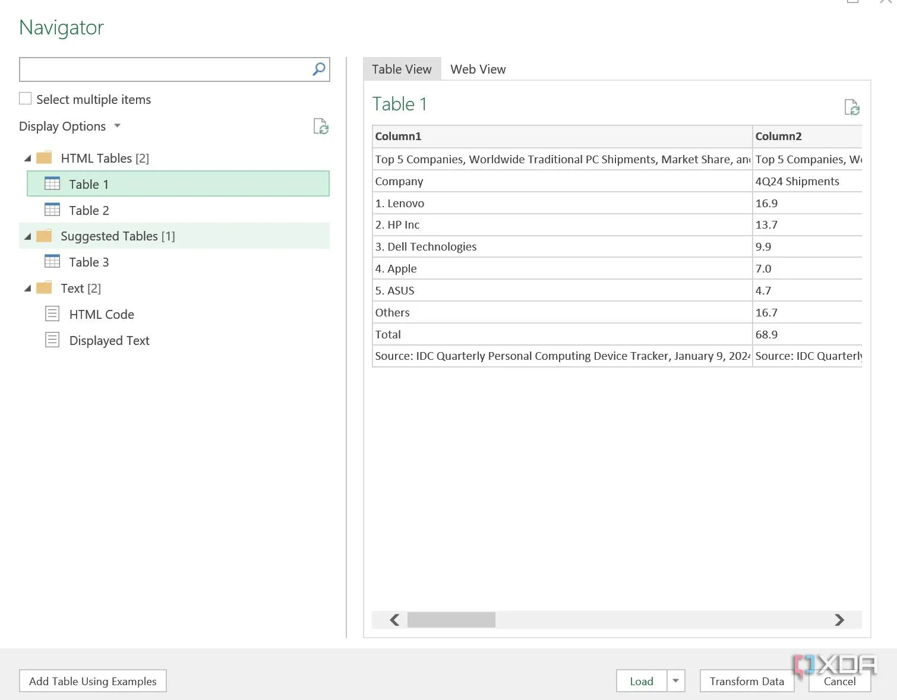Click inside the navigator search field
This screenshot has width=897, height=700.
165,69
